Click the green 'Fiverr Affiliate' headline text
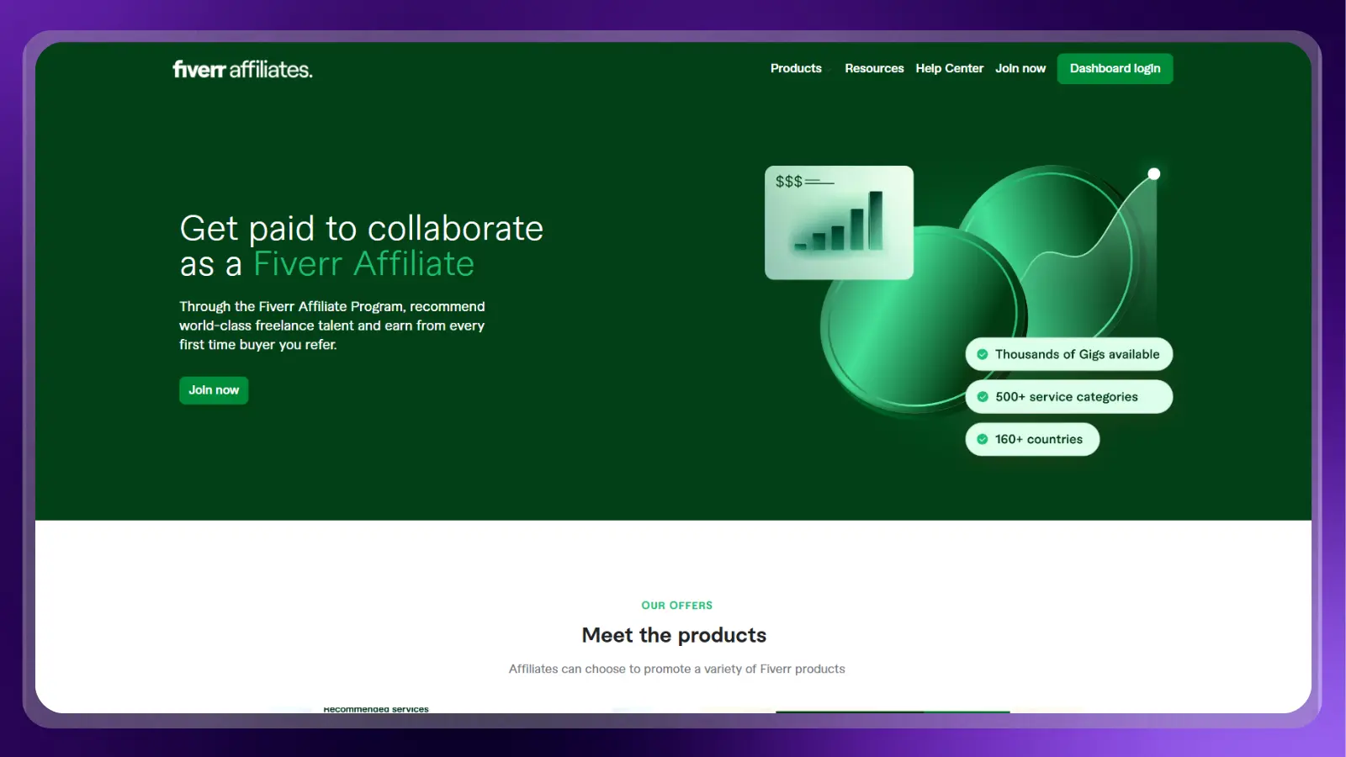1346x757 pixels. click(x=363, y=264)
